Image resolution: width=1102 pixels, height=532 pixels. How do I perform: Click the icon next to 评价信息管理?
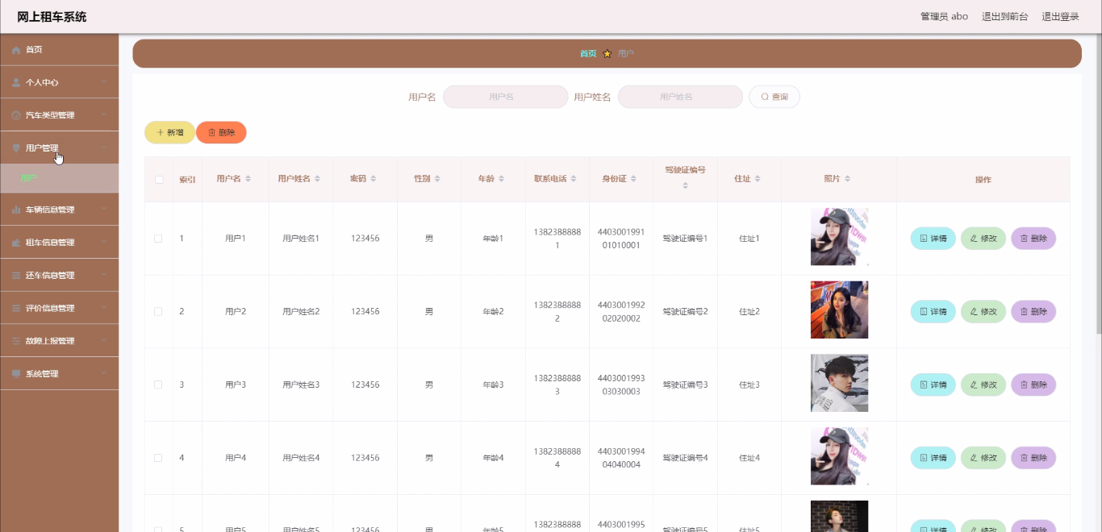pos(16,308)
